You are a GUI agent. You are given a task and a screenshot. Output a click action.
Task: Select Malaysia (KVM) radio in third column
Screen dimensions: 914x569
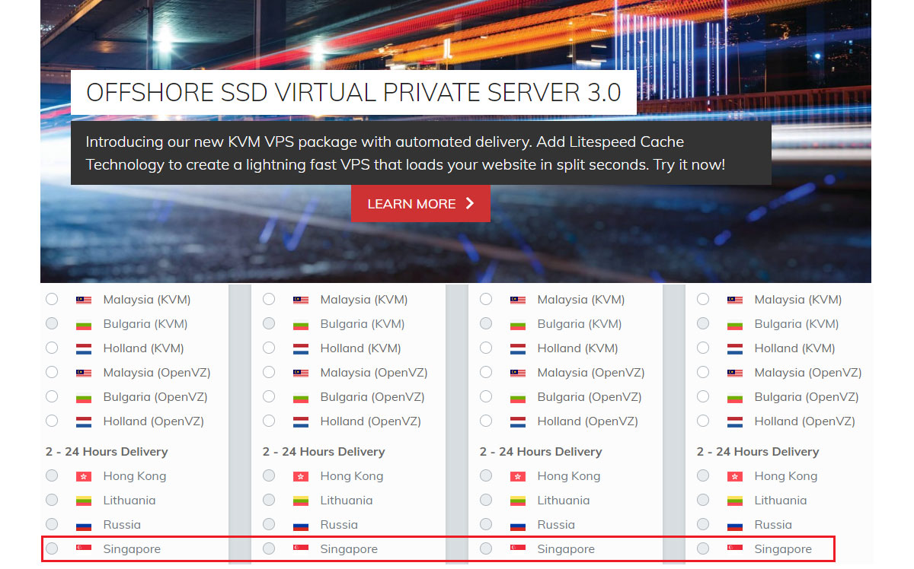coord(486,299)
